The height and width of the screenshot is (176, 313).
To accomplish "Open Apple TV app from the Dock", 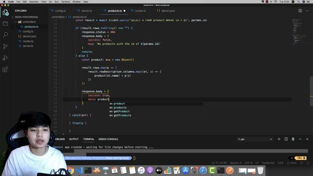I will (159, 171).
